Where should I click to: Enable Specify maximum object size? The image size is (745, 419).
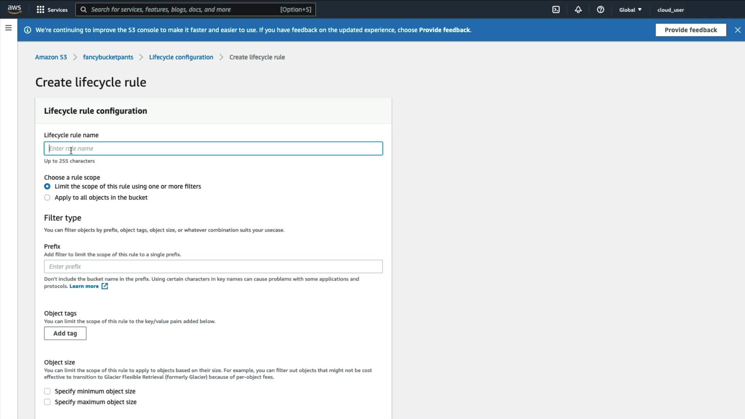pos(47,402)
